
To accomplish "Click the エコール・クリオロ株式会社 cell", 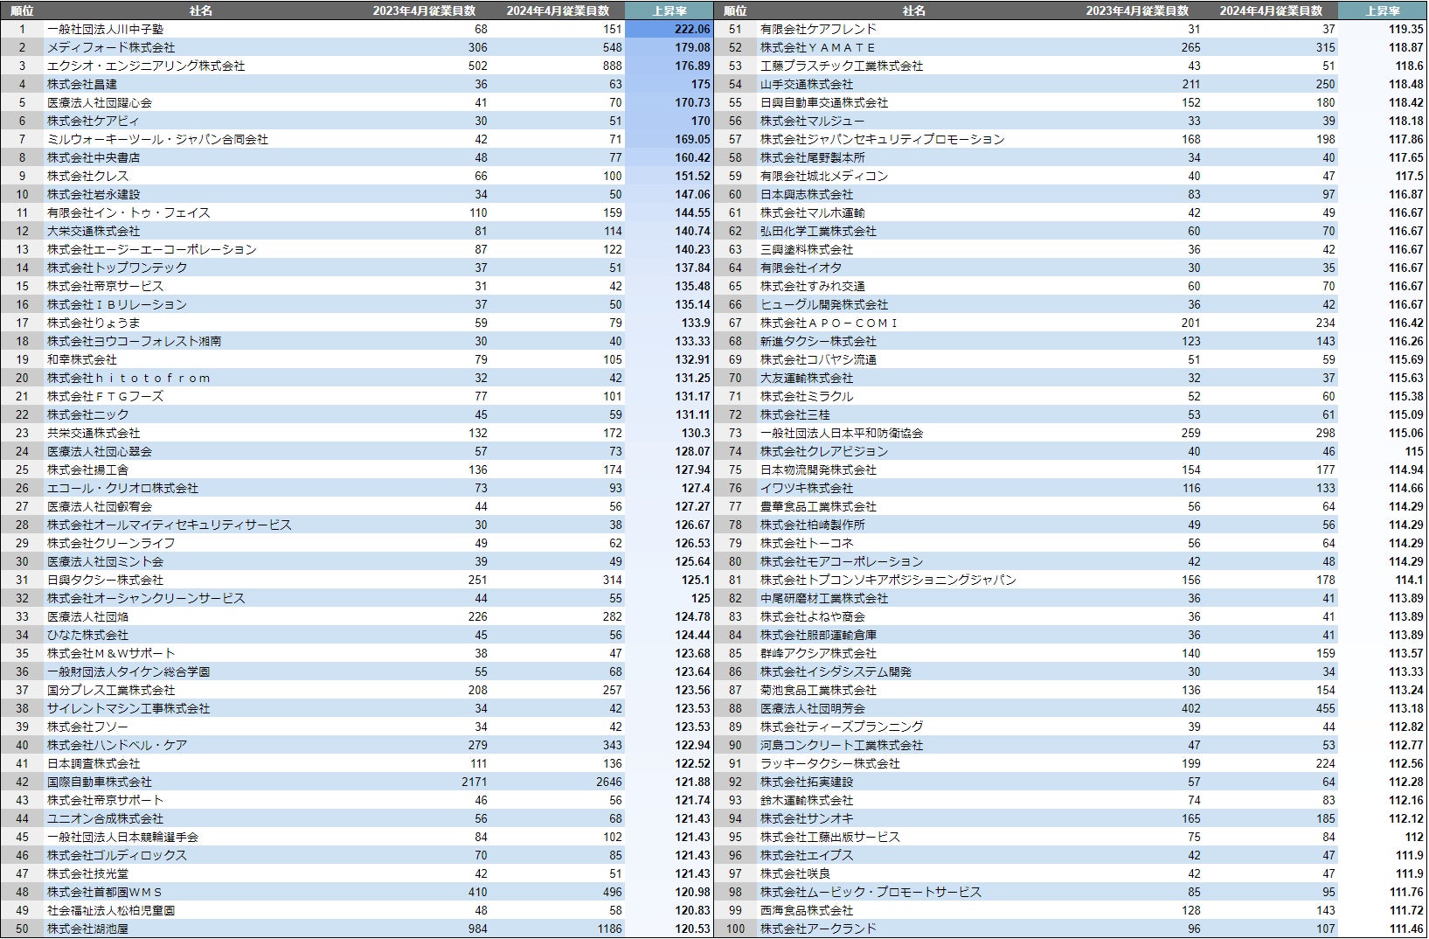I will (122, 488).
